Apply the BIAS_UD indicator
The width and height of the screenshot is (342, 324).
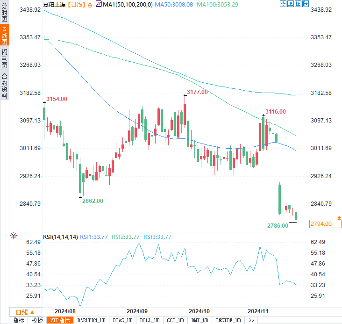tap(122, 320)
